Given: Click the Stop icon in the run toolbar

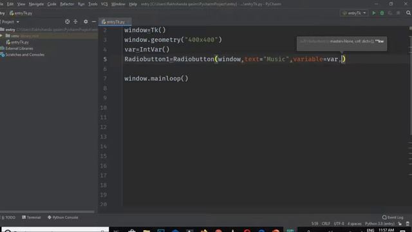Looking at the screenshot, I should point(398,13).
